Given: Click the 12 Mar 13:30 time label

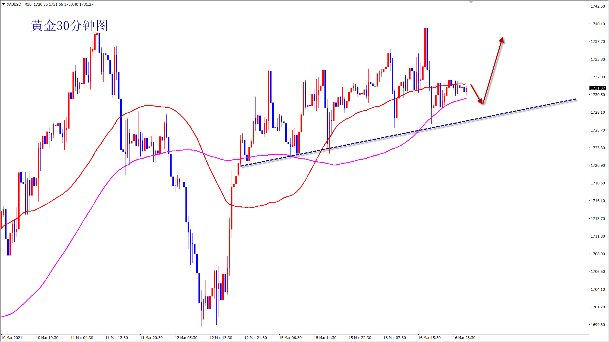Looking at the screenshot, I should pos(221,338).
